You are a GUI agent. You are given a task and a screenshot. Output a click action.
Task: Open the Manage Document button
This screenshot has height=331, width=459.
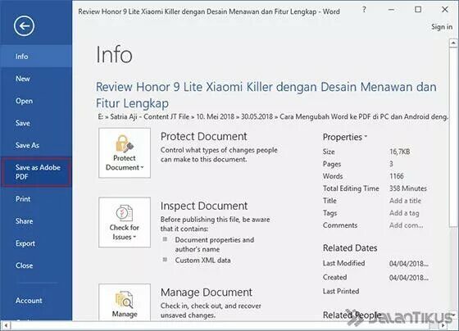pyautogui.click(x=125, y=302)
